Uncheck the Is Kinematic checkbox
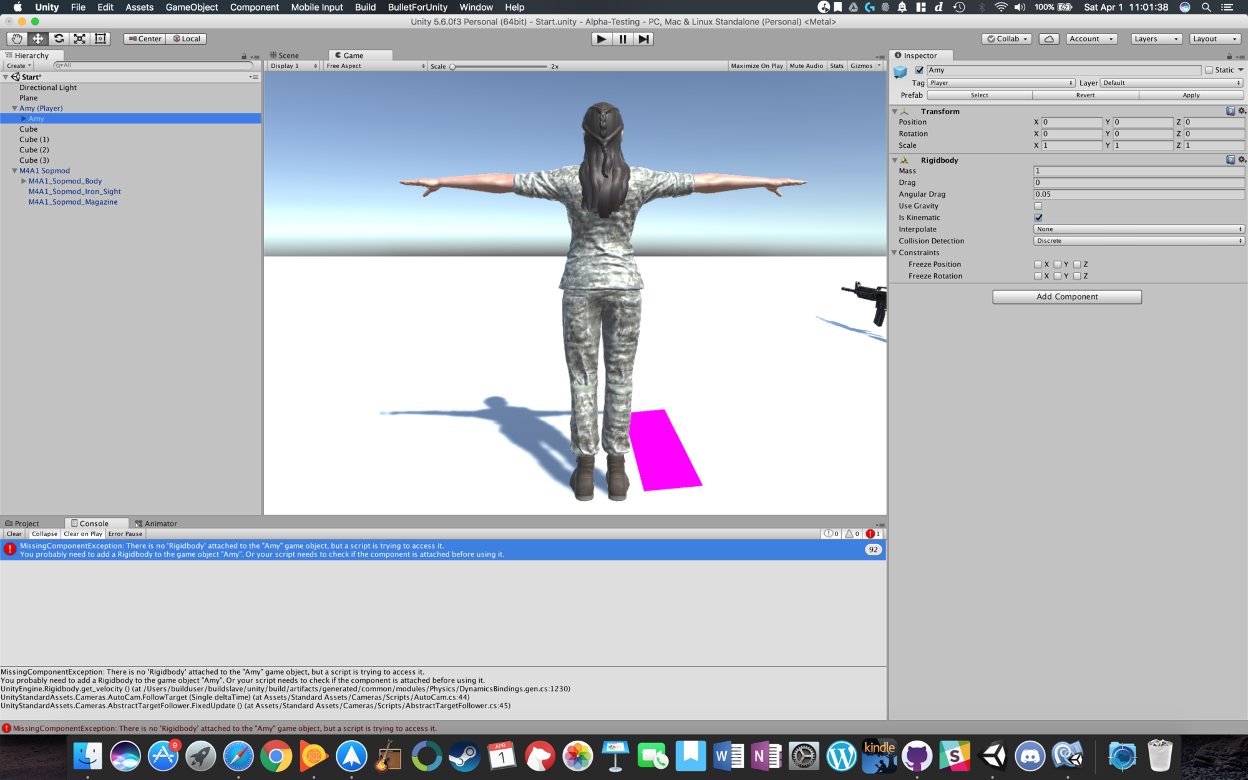Image resolution: width=1248 pixels, height=780 pixels. click(1038, 218)
